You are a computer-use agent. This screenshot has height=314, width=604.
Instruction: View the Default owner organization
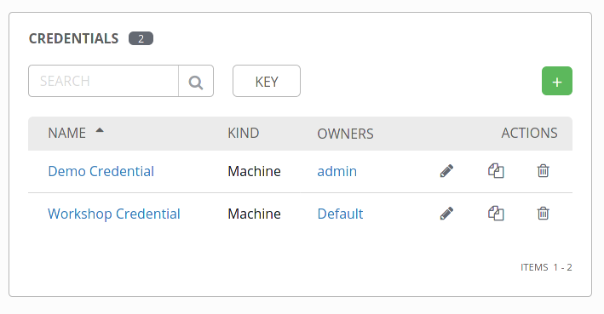[x=340, y=214]
